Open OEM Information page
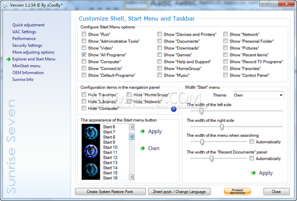 pos(28,72)
